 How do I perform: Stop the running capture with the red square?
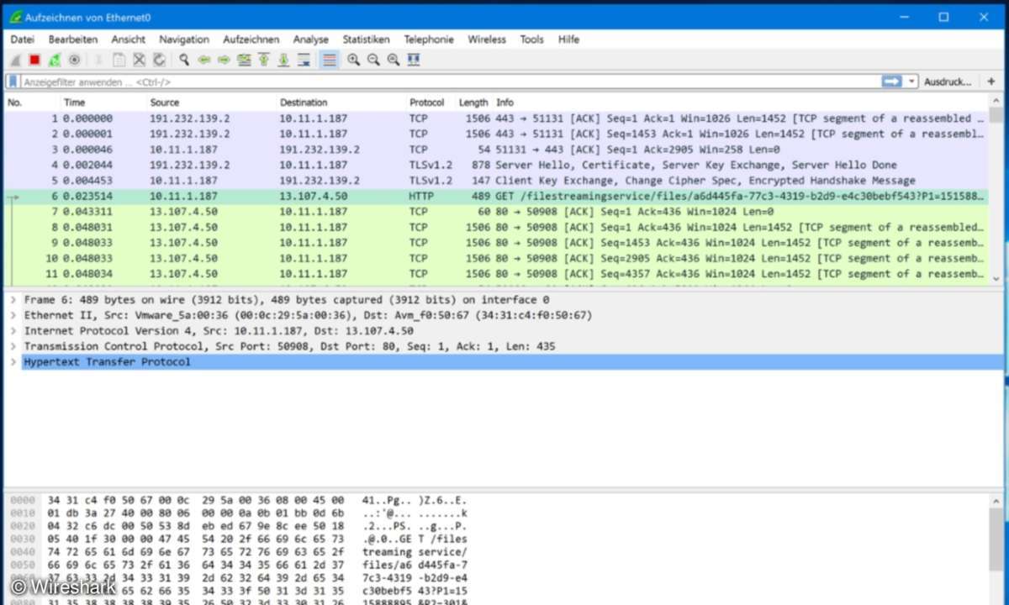tap(34, 60)
